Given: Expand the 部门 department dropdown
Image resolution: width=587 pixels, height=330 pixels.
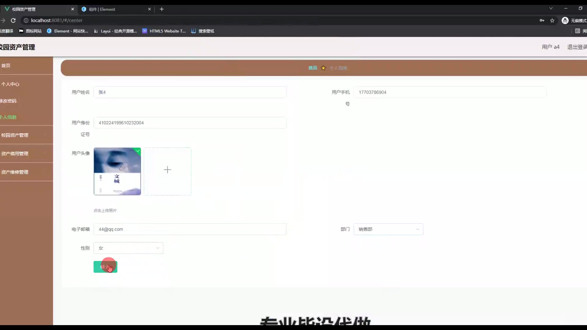Looking at the screenshot, I should (x=388, y=229).
